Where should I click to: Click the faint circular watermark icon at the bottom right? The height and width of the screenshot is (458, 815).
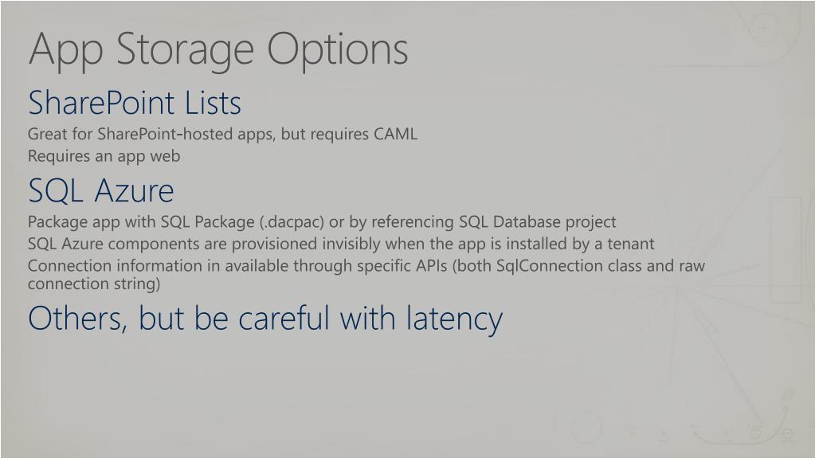[x=586, y=427]
